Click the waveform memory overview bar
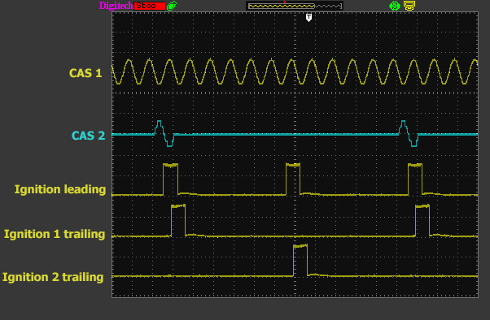The width and height of the screenshot is (490, 320). 295,6
